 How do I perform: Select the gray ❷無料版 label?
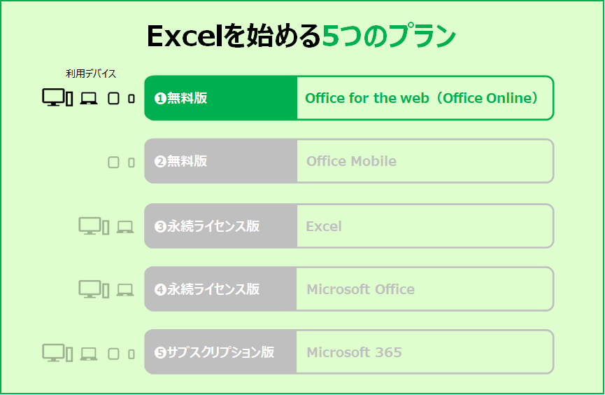click(x=221, y=161)
